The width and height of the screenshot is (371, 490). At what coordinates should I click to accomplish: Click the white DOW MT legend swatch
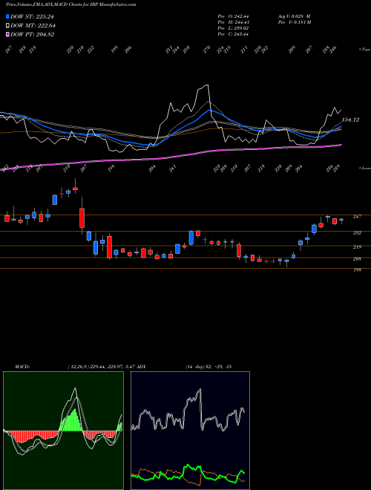point(7,25)
